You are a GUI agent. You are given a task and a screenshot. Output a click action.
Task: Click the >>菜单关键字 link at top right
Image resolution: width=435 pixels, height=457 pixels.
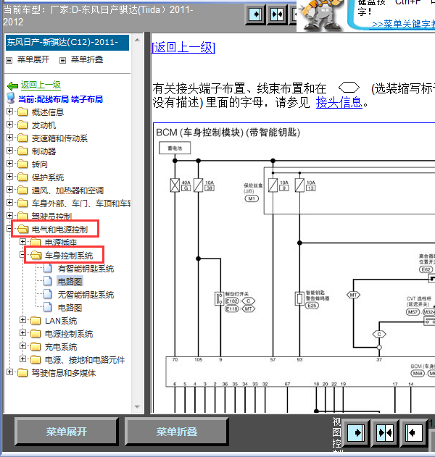tap(403, 24)
